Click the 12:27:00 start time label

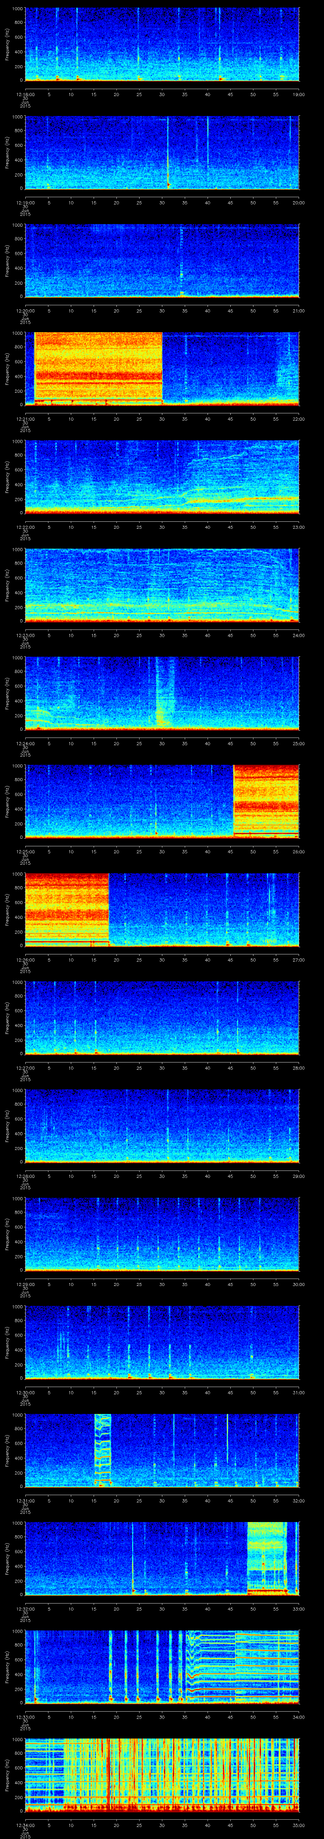tap(25, 1068)
